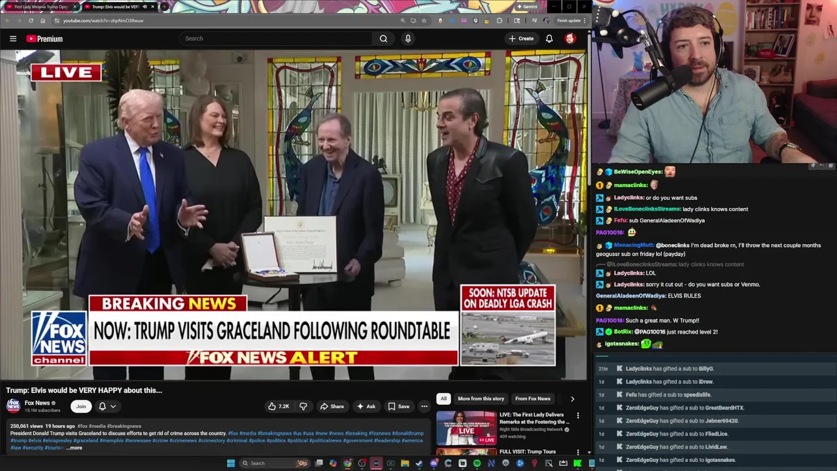Open File Explorer from taskbar
Screen dimensions: 837x471
405,463
